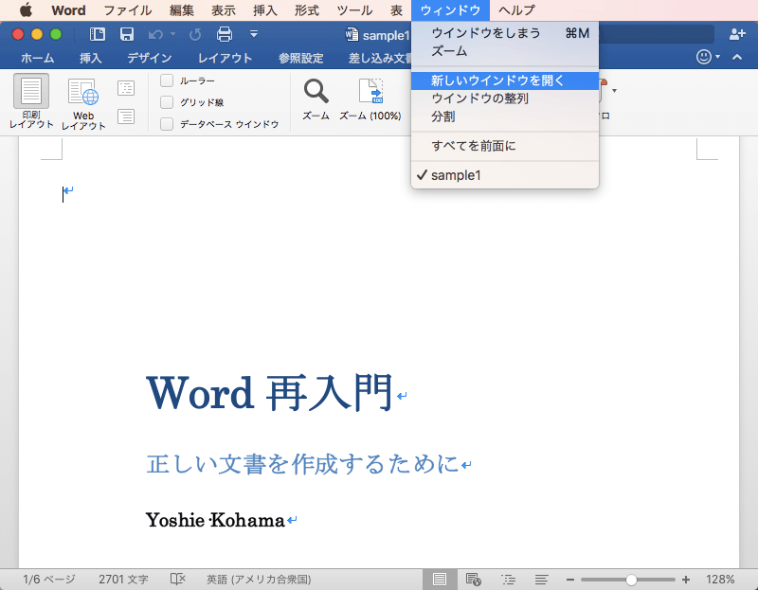This screenshot has height=590, width=758.
Task: Click the ズーム (100%) button
Action: point(370,99)
